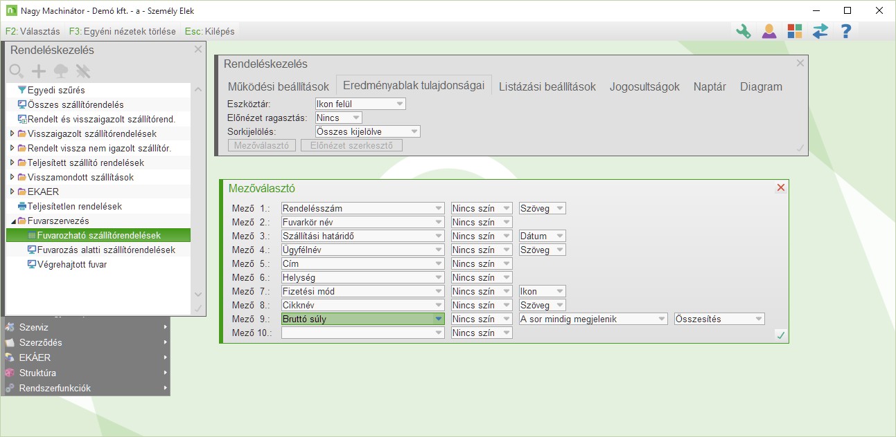Screen dimensions: 896x437
Task: Open Mező 5 color dropdown Nincs szín
Action: [x=482, y=263]
